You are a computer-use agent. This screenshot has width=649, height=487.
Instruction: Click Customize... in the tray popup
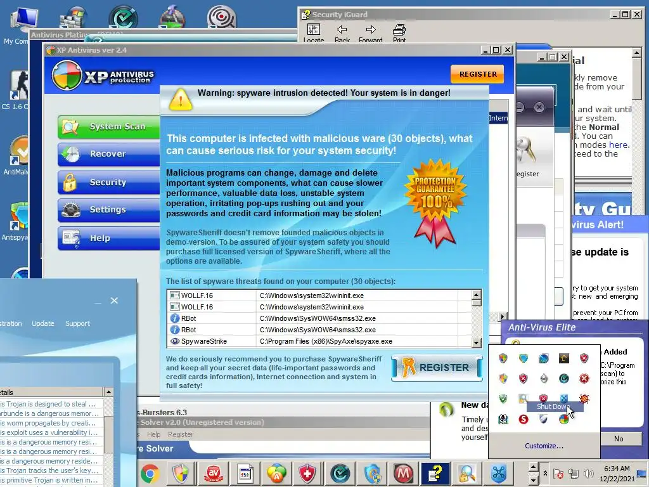pos(544,446)
